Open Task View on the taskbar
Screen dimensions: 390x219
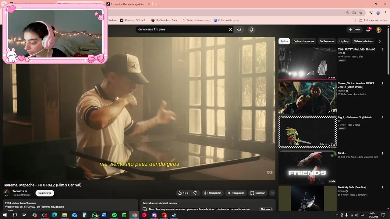(x=24, y=215)
